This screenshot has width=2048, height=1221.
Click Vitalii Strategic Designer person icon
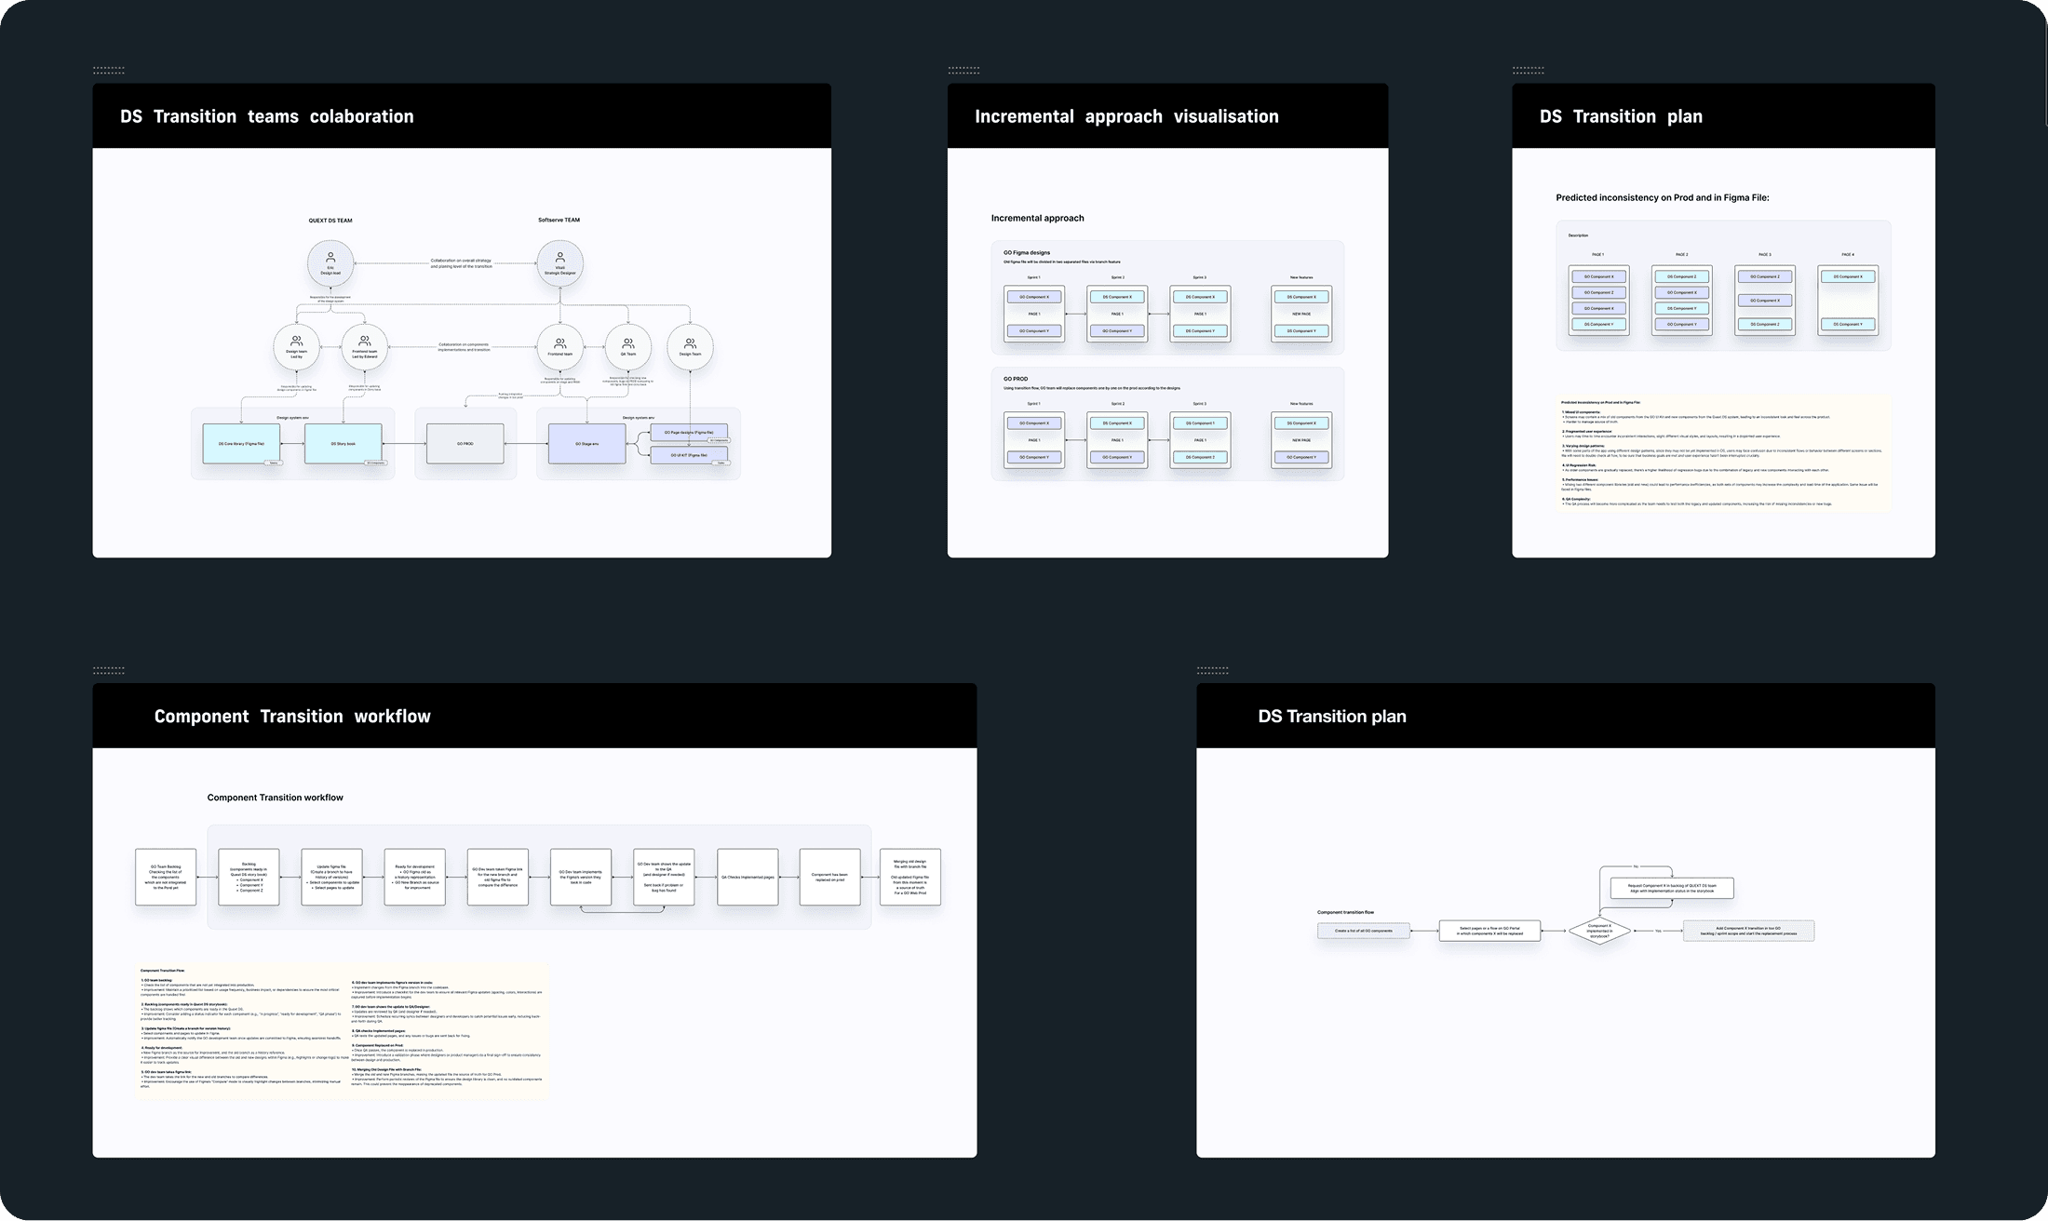coord(560,257)
